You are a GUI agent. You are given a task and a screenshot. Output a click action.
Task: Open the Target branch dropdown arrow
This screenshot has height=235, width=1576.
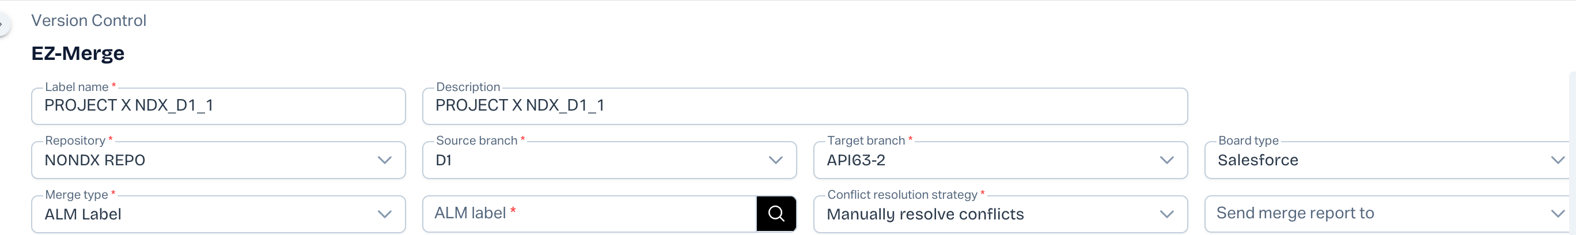[x=1166, y=160]
